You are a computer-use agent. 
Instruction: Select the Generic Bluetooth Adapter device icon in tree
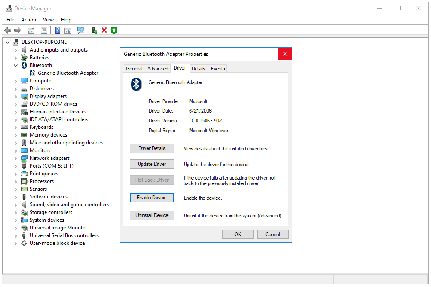32,73
